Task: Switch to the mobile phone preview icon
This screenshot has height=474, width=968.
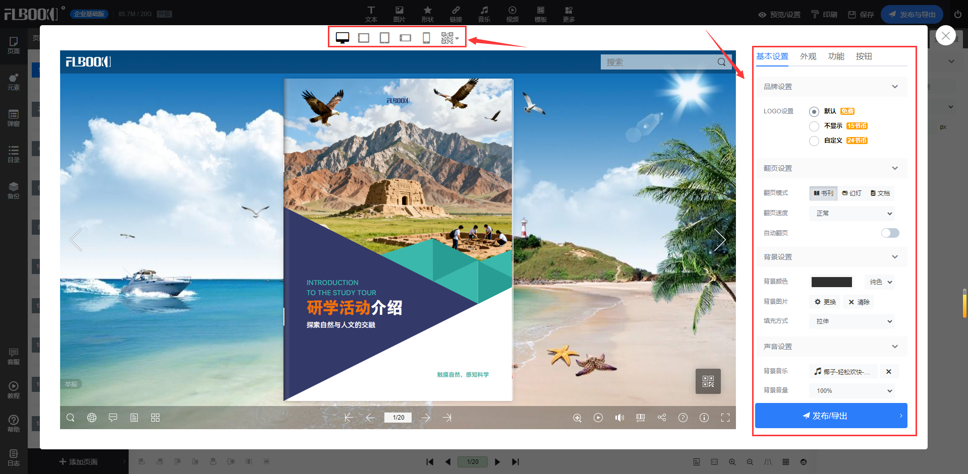Action: [x=426, y=38]
